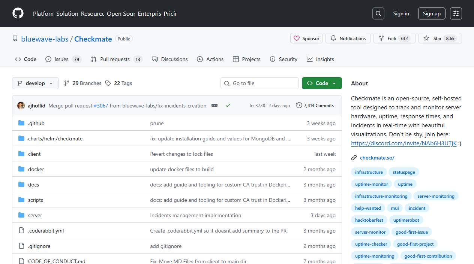Open the server folder
This screenshot has width=474, height=264.
tap(35, 215)
